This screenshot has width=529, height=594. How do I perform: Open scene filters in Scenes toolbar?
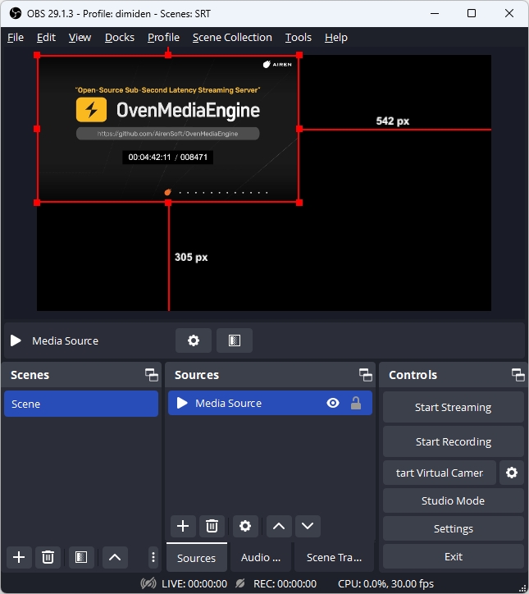pyautogui.click(x=81, y=557)
